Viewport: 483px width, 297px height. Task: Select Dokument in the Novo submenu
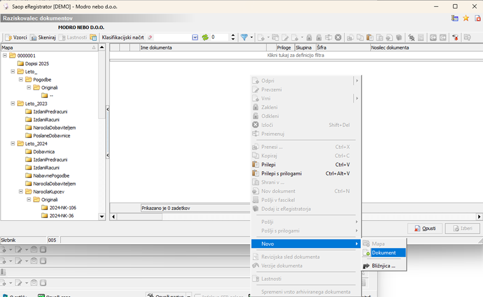pos(384,253)
